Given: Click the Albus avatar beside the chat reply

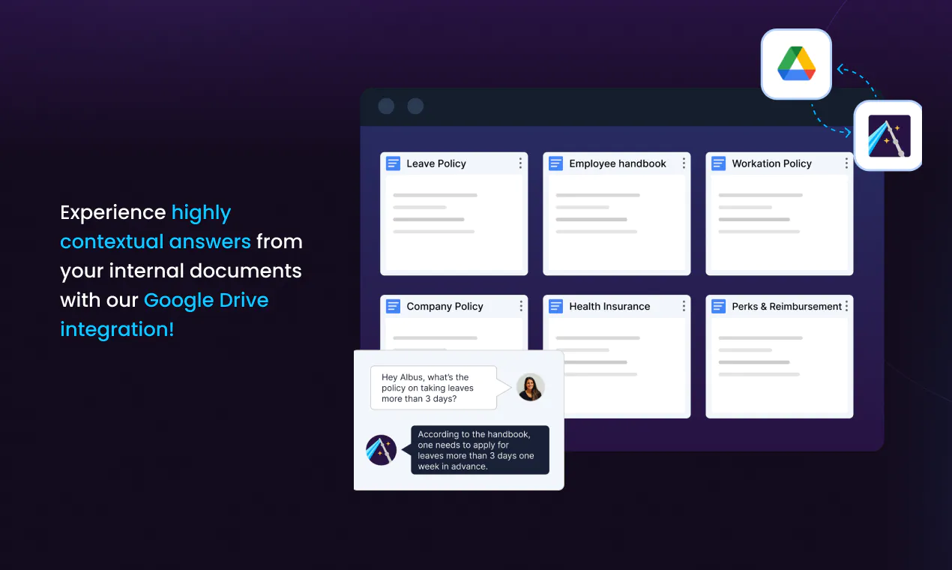Looking at the screenshot, I should 381,450.
